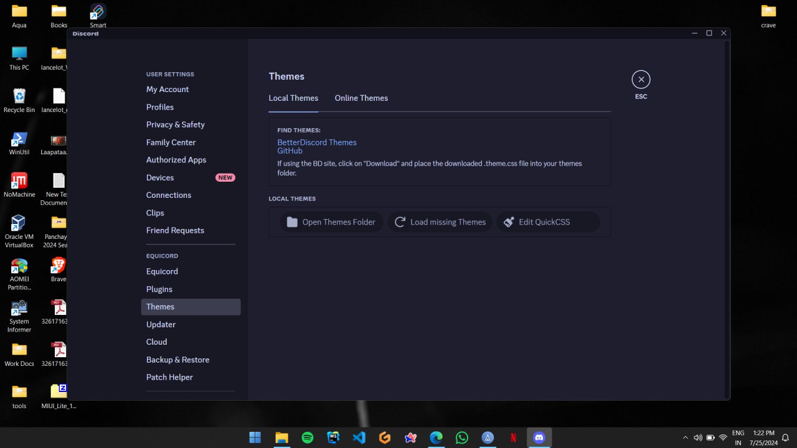Click the paintbrush icon in Edit QuickCSS

click(x=509, y=222)
